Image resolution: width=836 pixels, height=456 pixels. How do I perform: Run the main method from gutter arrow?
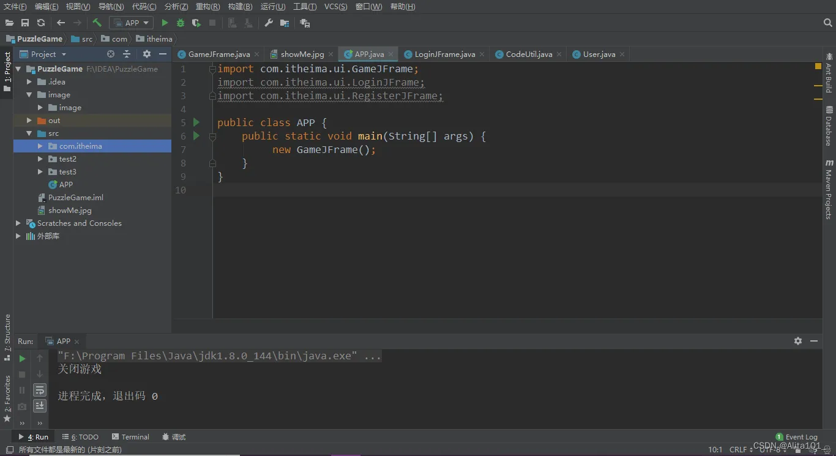(x=196, y=136)
